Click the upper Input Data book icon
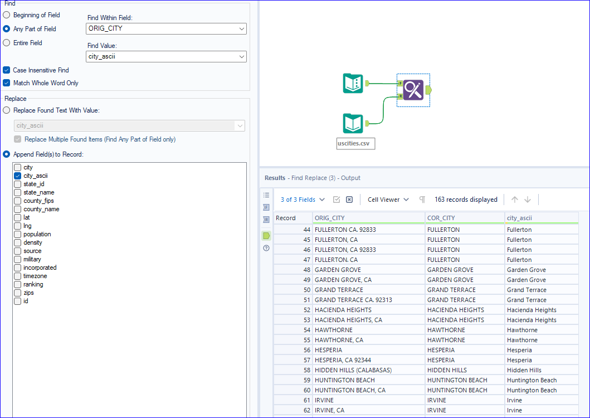The width and height of the screenshot is (590, 418). (x=353, y=82)
